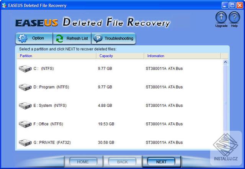Select the "E : System (NTFS)" label
This screenshot has height=169, width=245.
coord(50,106)
